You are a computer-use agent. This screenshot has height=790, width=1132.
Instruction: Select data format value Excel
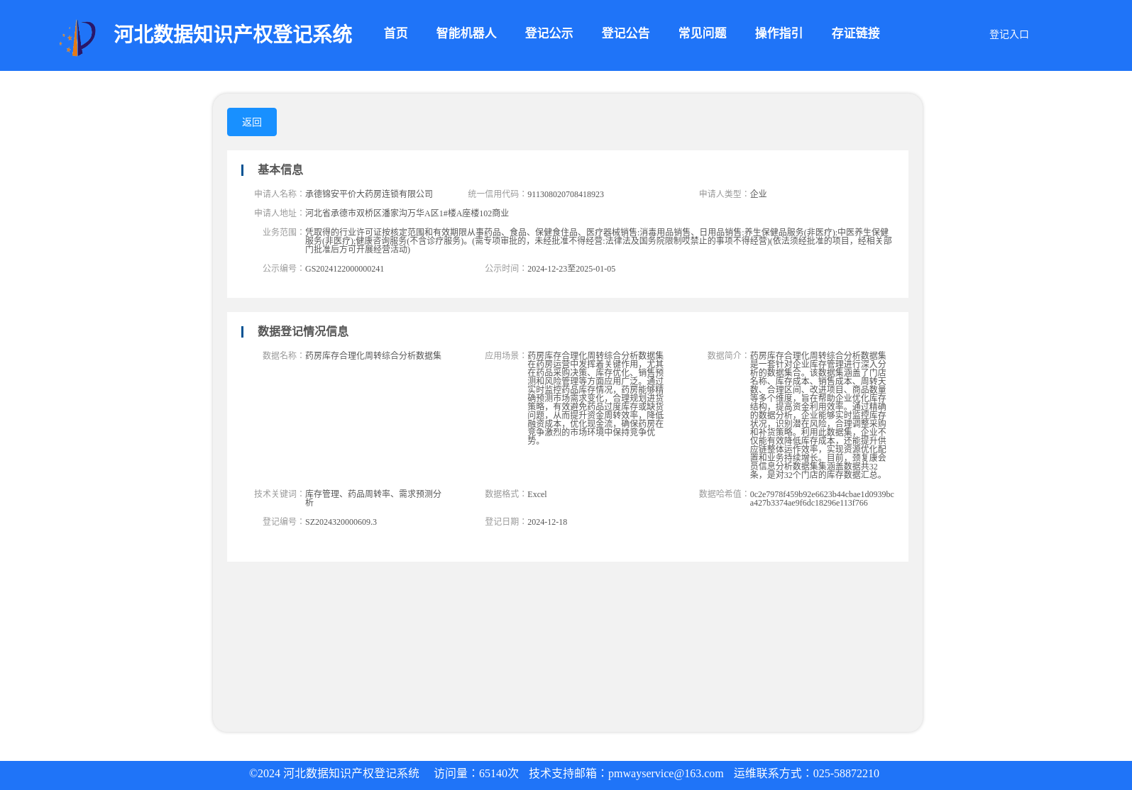(x=537, y=494)
